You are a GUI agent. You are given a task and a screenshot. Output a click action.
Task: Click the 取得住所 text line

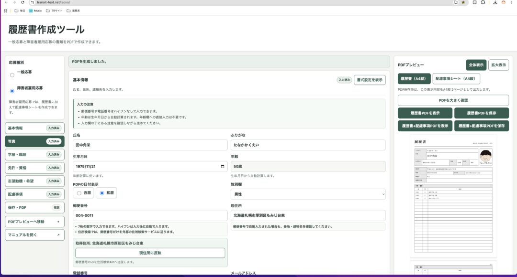click(110, 244)
